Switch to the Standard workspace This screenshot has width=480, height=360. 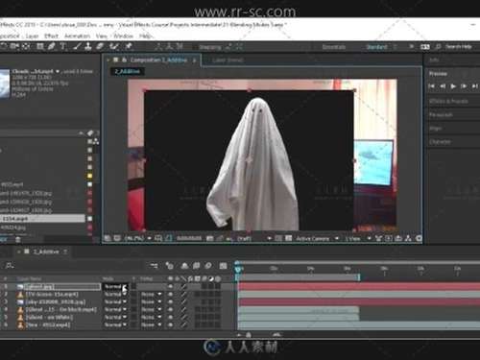click(376, 47)
